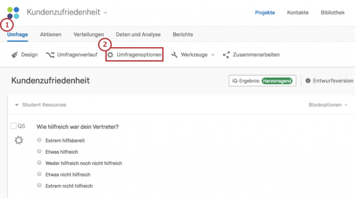Image resolution: width=355 pixels, height=198 pixels.
Task: Click the Qualtrics colored dots logo
Action: point(13,13)
